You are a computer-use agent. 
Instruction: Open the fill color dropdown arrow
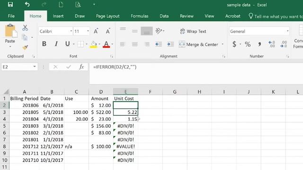(x=99, y=44)
